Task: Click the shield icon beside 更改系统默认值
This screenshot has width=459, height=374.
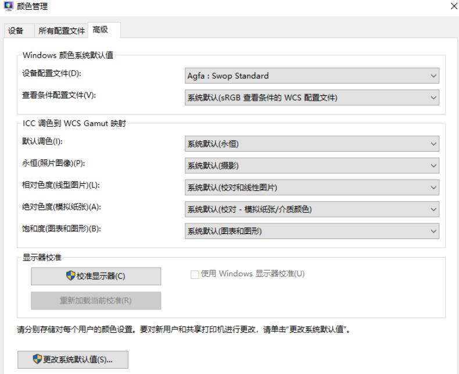Action: point(37,359)
